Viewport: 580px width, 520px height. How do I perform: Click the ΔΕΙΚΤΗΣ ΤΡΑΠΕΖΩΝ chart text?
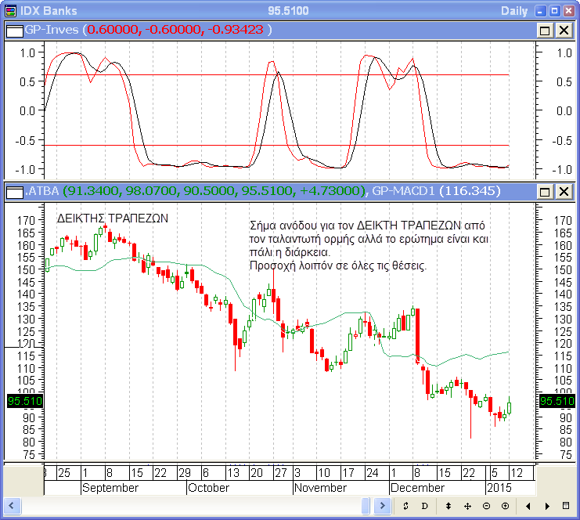(113, 218)
